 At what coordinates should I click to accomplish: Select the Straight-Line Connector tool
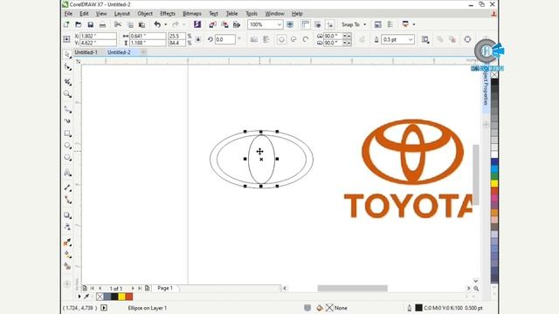[67, 200]
